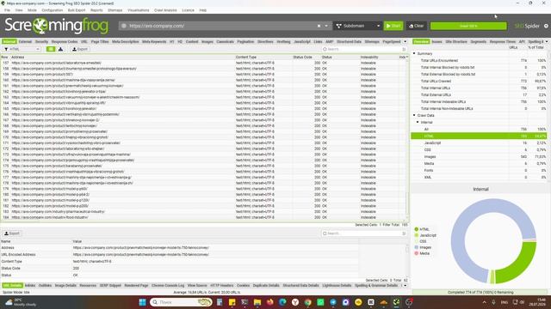Open Windows Start menu
Viewport: 551px width, 309px height.
pos(142,302)
